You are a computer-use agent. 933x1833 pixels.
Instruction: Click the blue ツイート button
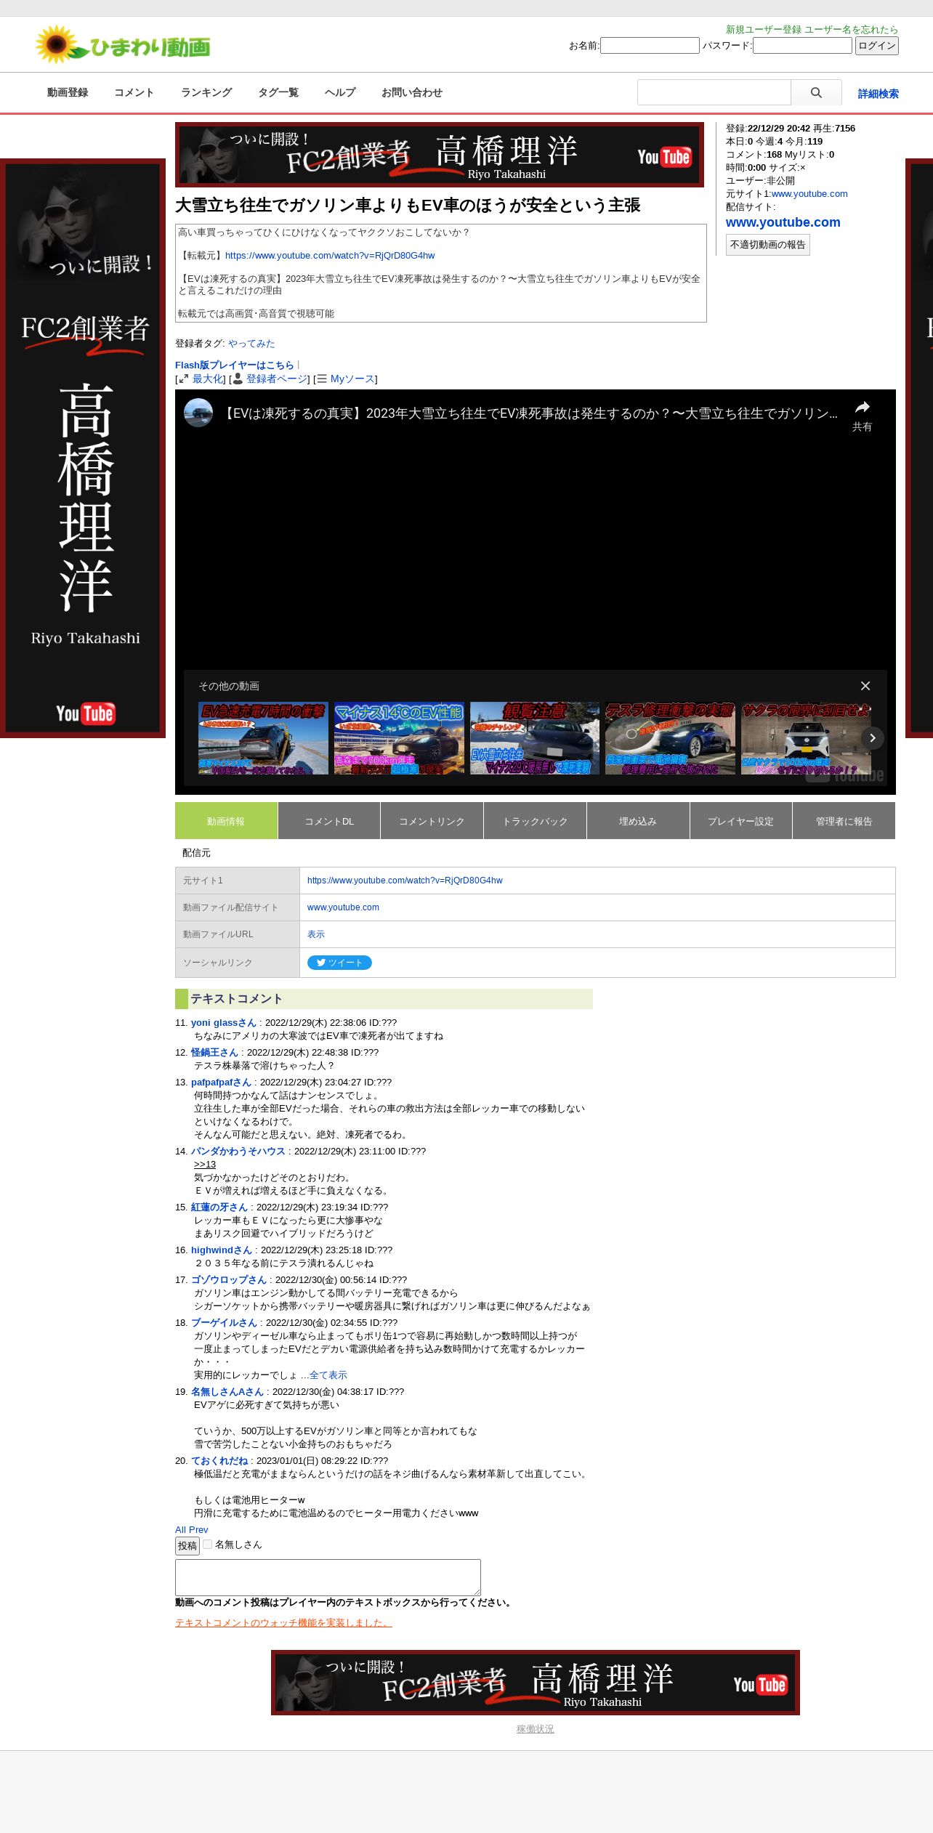point(339,963)
